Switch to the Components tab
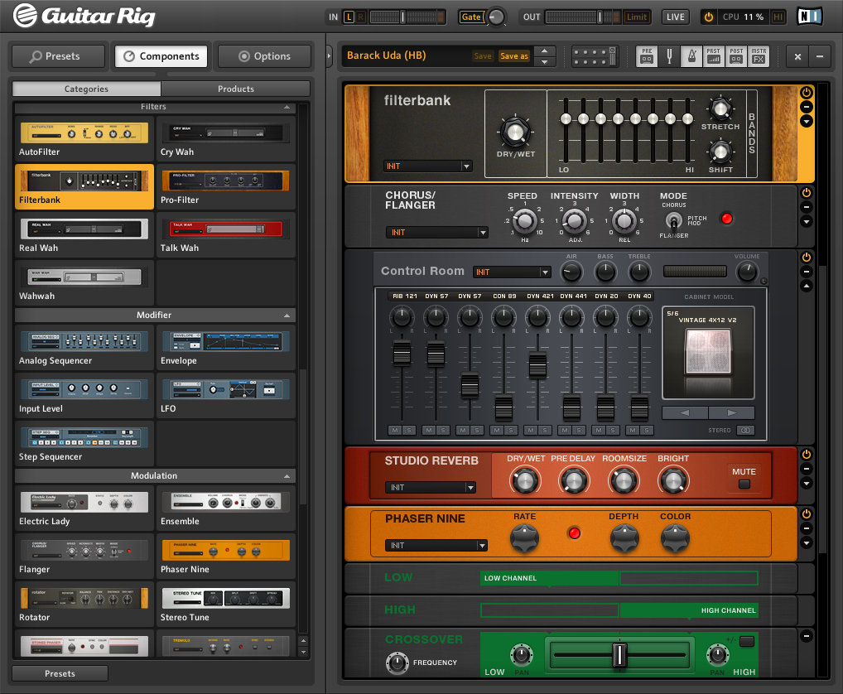The image size is (843, 694). 161,56
